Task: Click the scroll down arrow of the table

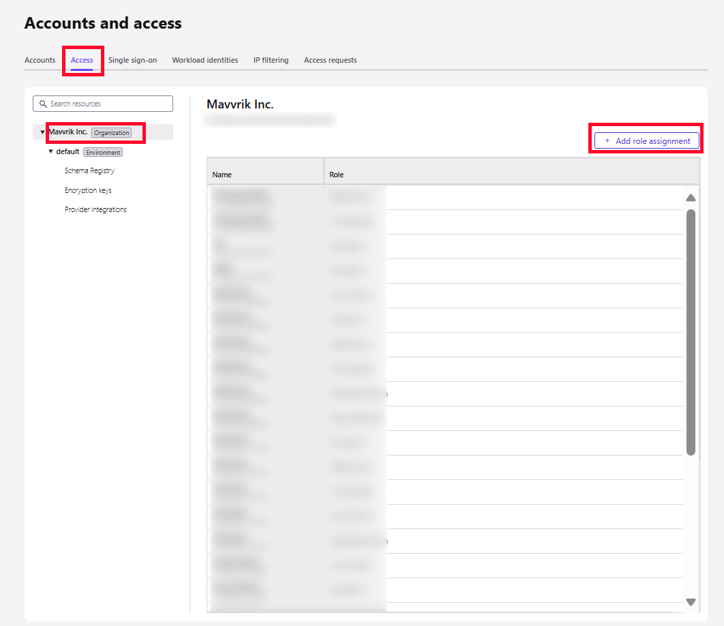Action: pyautogui.click(x=691, y=602)
